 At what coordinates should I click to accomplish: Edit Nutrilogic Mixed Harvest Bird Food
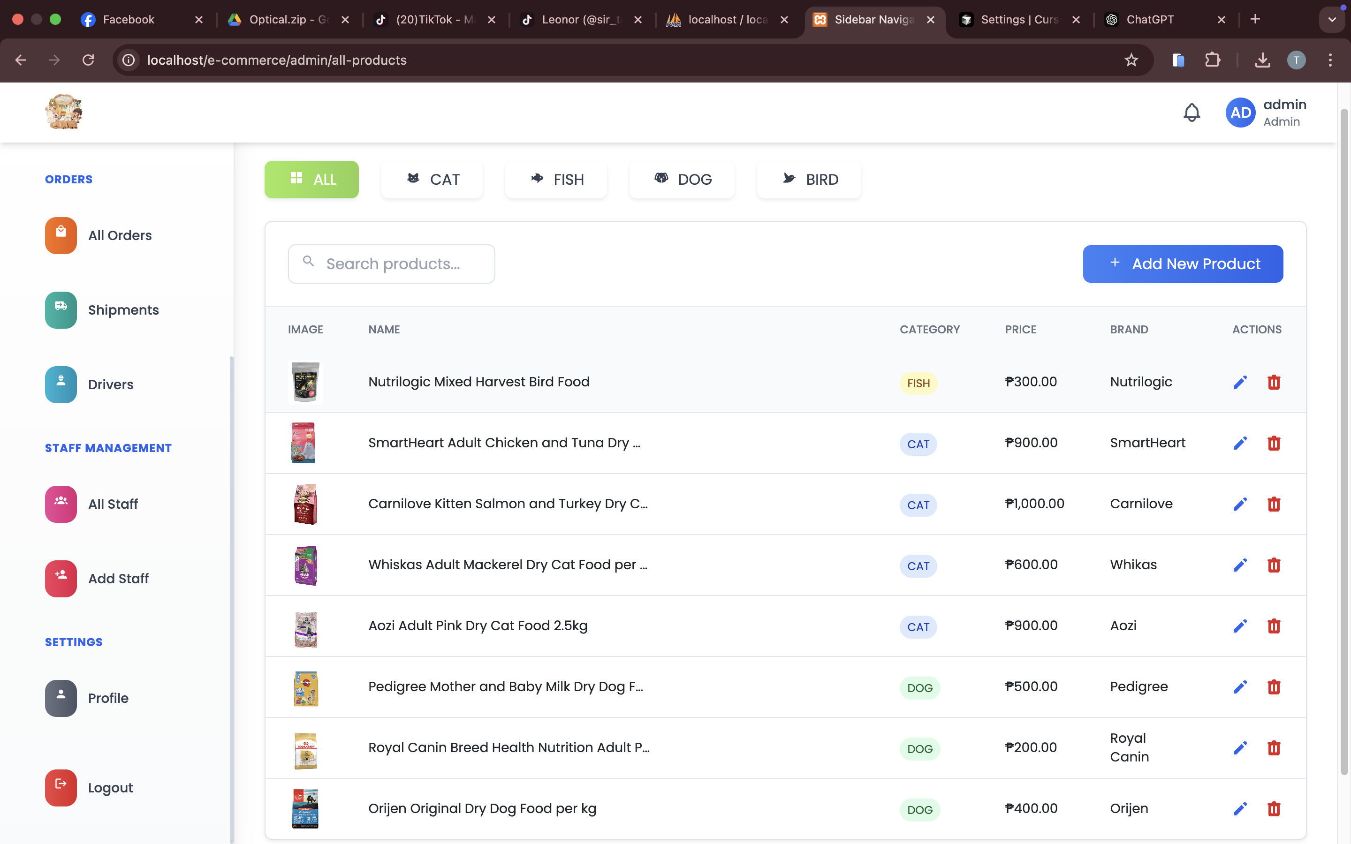(1240, 382)
